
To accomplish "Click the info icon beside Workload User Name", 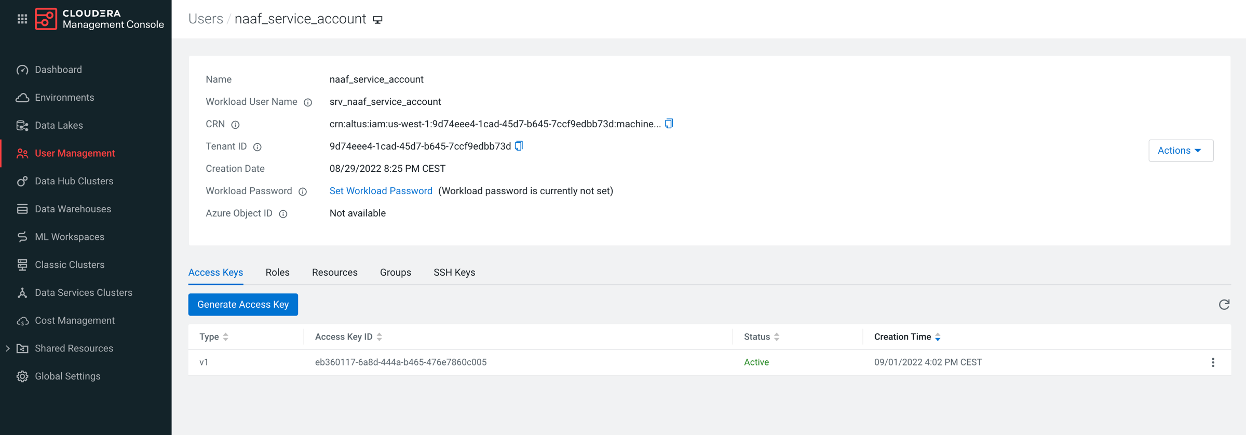I will click(308, 102).
